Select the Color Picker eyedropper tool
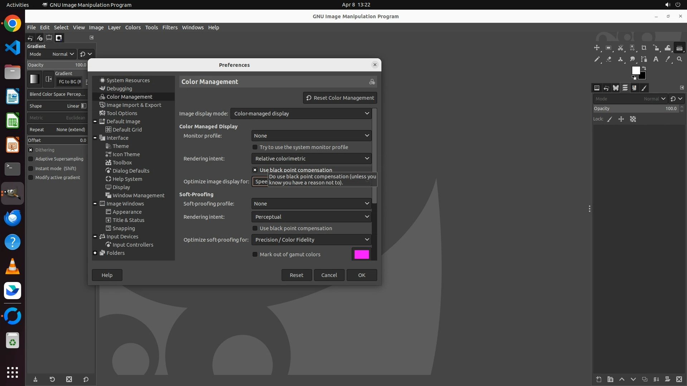This screenshot has width=687, height=386. [x=668, y=59]
